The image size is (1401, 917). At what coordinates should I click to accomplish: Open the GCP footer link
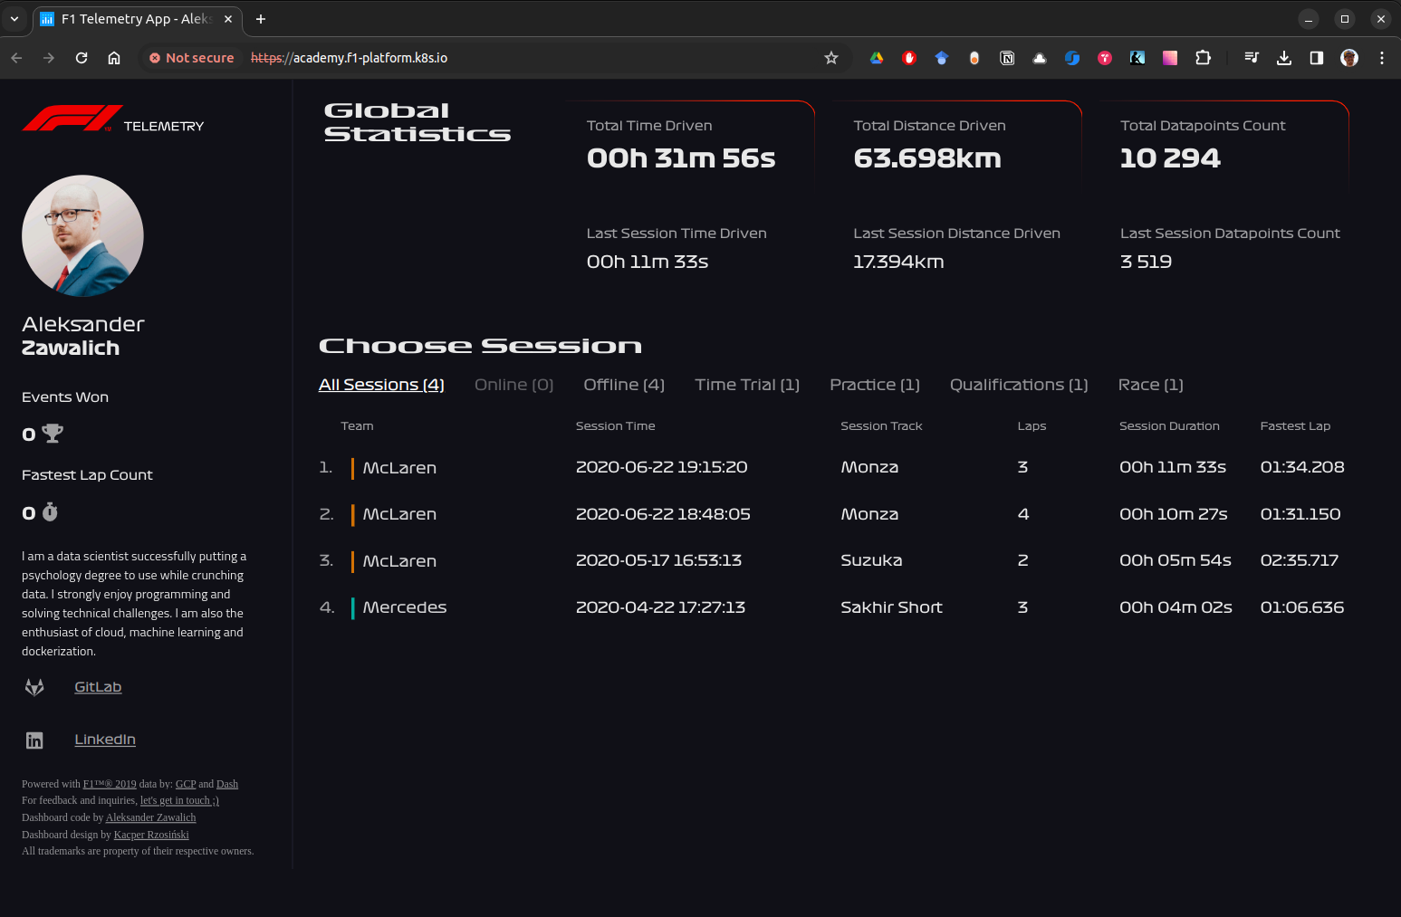pos(186,784)
